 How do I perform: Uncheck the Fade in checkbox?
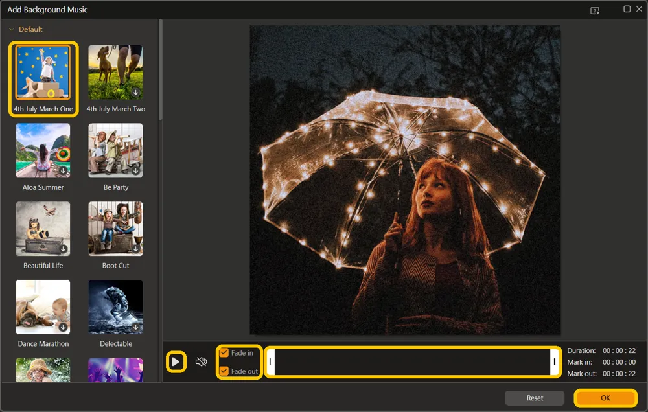[x=224, y=352]
